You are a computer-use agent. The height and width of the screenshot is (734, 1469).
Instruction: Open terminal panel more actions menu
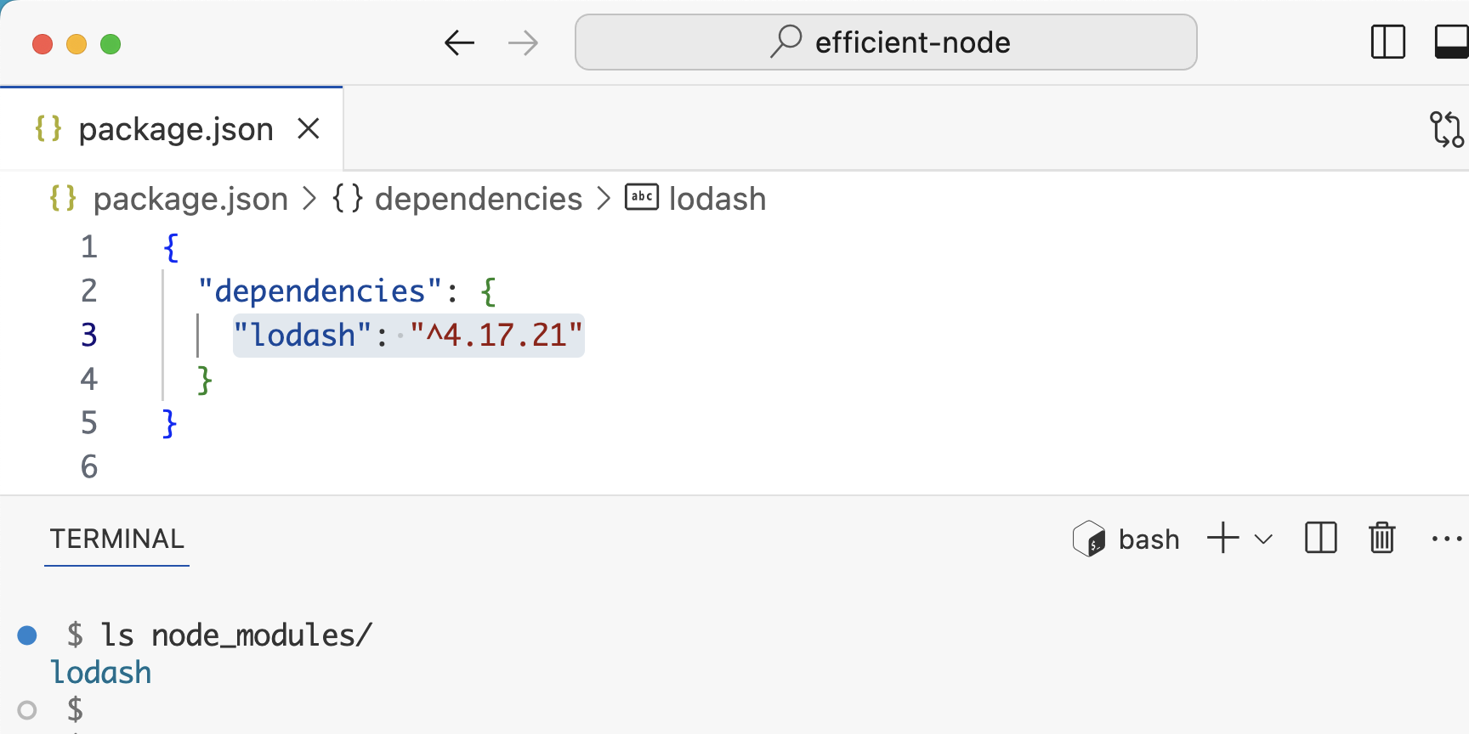1447,539
